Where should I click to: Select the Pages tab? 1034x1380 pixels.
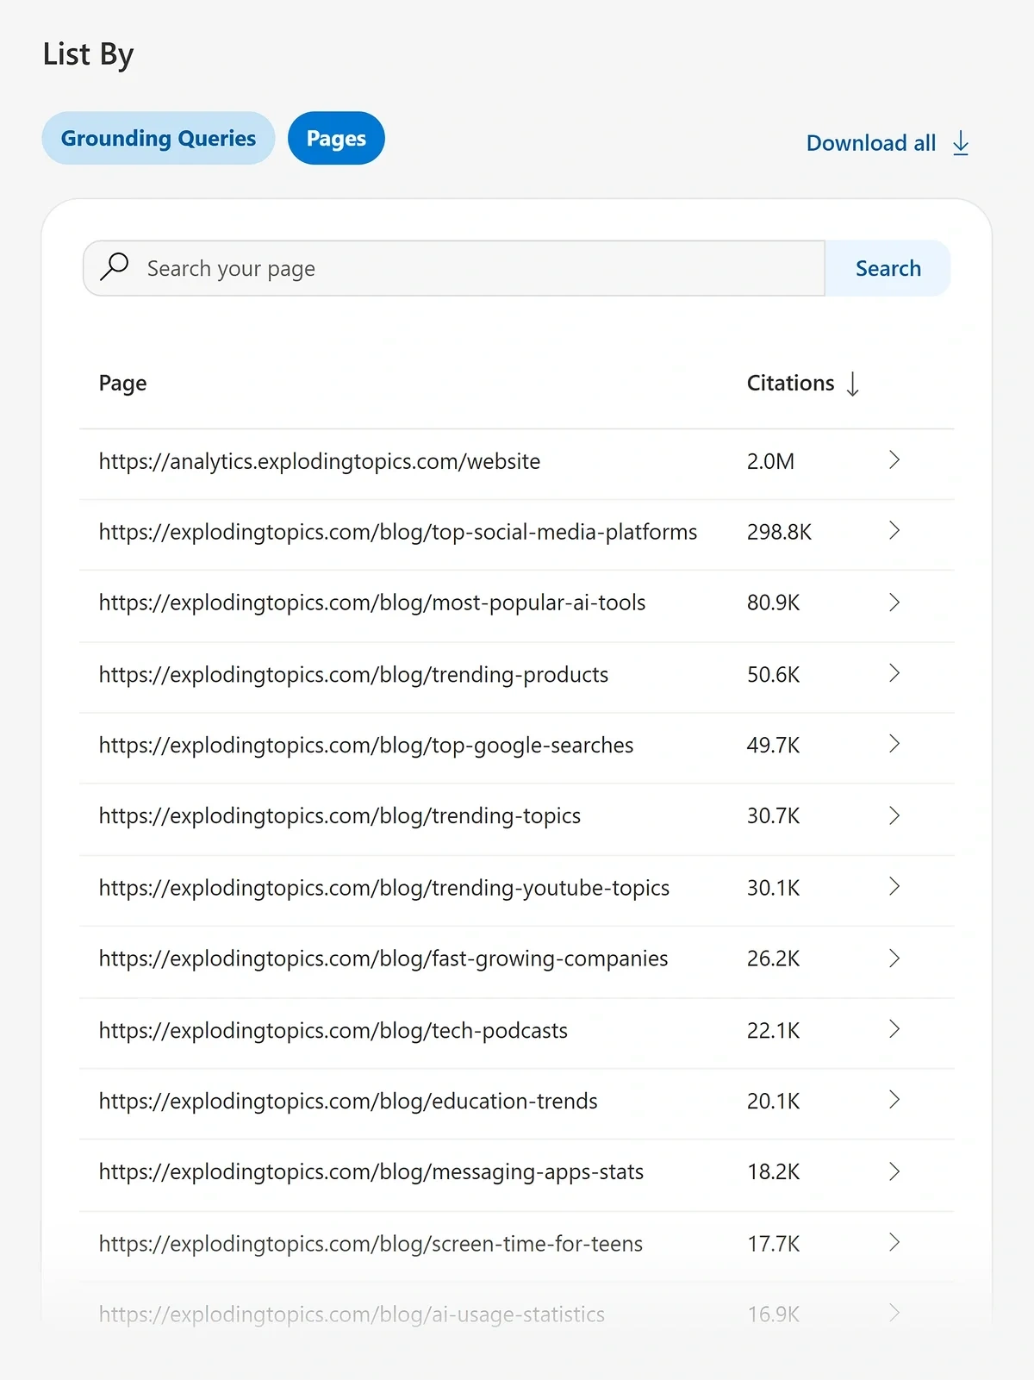coord(336,138)
